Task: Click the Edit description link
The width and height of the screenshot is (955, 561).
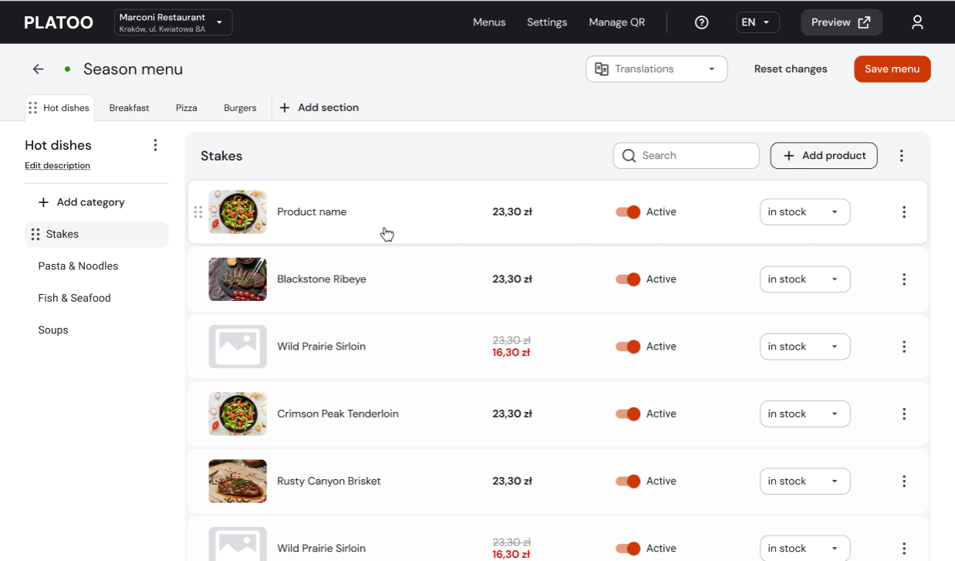Action: (x=57, y=165)
